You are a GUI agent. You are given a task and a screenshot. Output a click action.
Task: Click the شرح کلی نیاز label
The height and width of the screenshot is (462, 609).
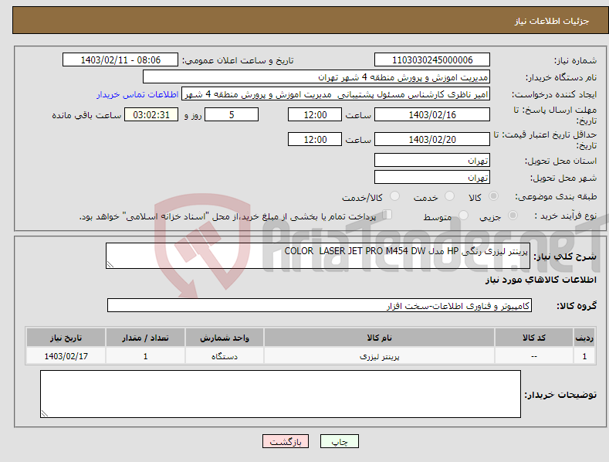[x=565, y=256]
